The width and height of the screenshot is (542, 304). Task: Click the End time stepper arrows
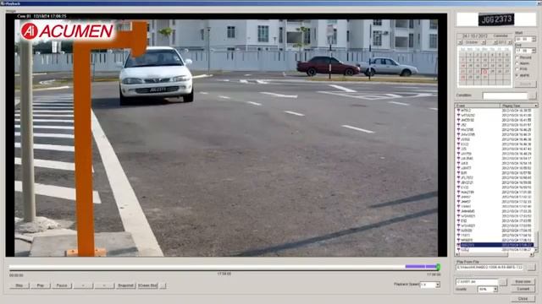pyautogui.click(x=534, y=51)
